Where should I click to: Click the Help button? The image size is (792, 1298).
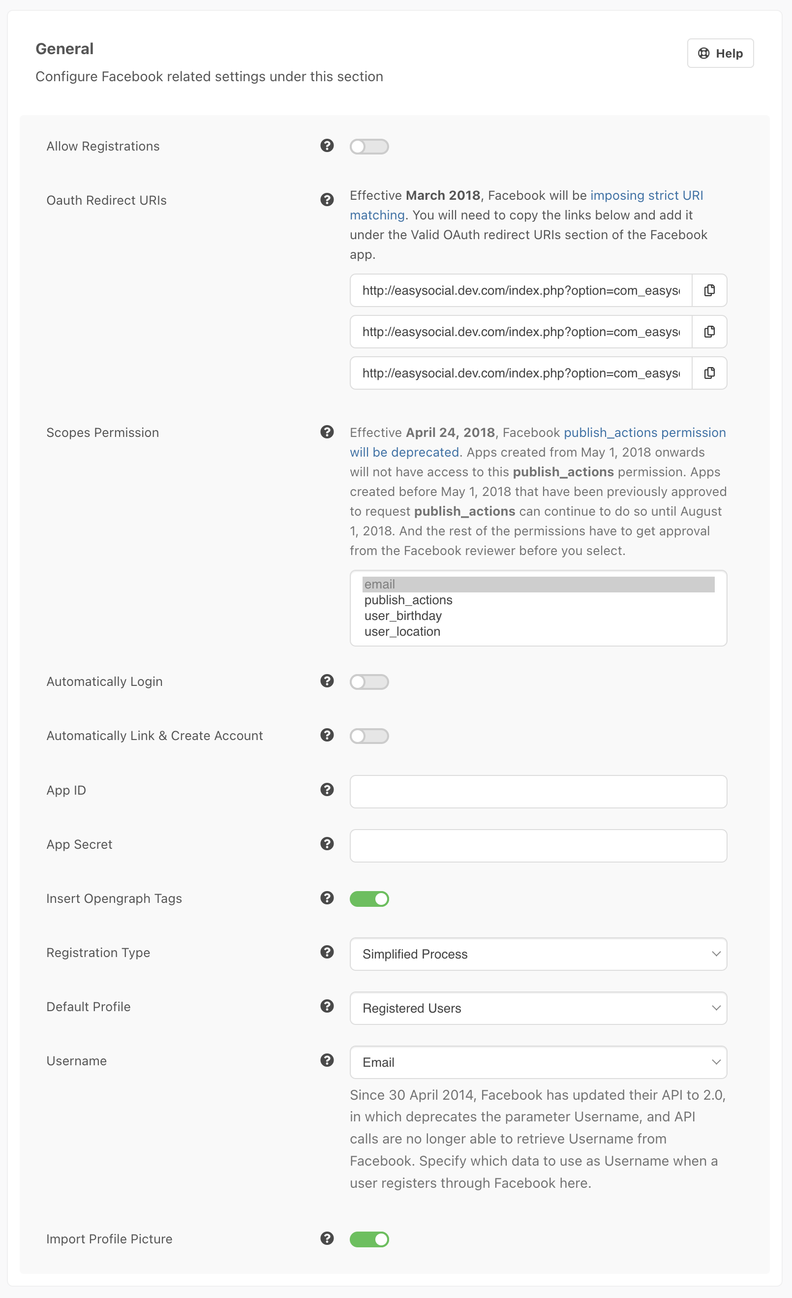tap(720, 53)
